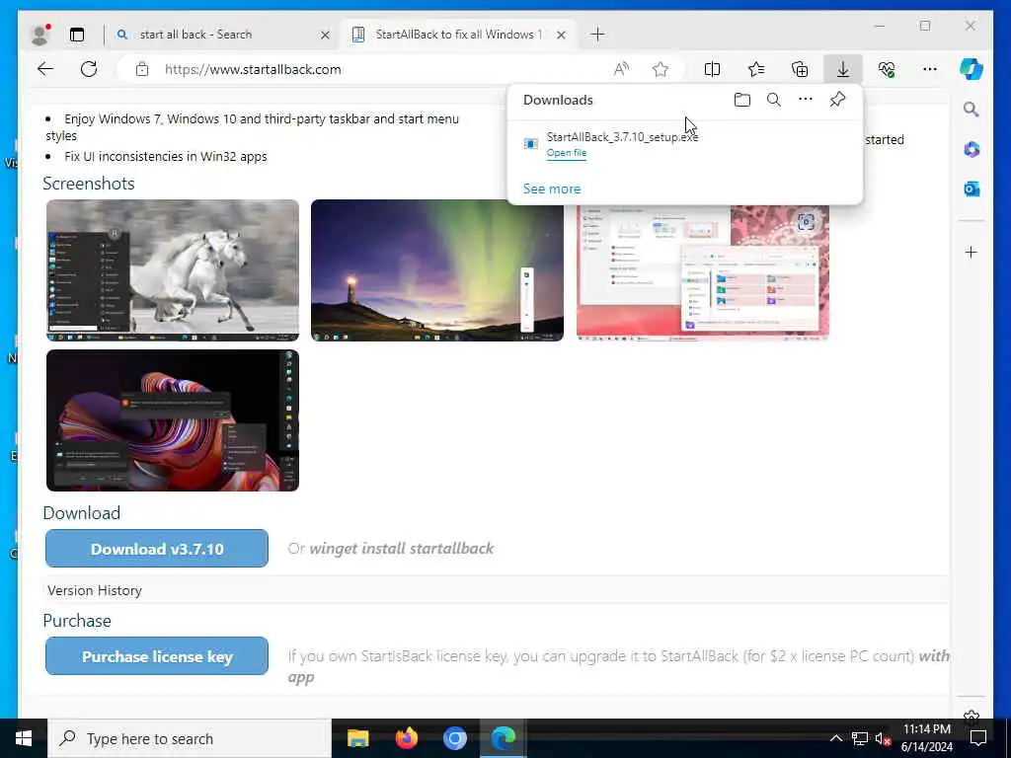The width and height of the screenshot is (1011, 758).
Task: Add this page to favorites star
Action: [x=661, y=69]
